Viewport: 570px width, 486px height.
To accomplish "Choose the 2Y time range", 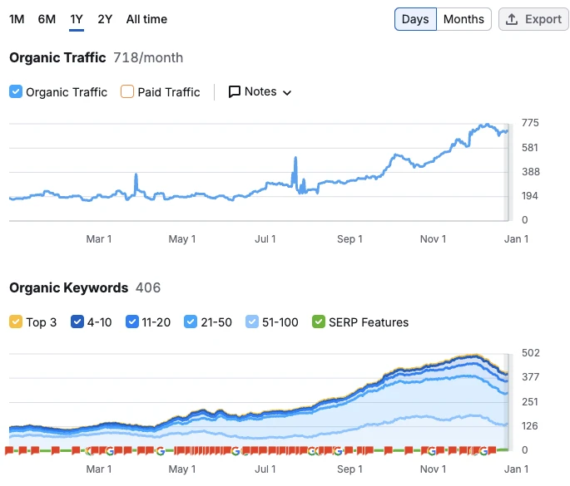I will point(105,19).
